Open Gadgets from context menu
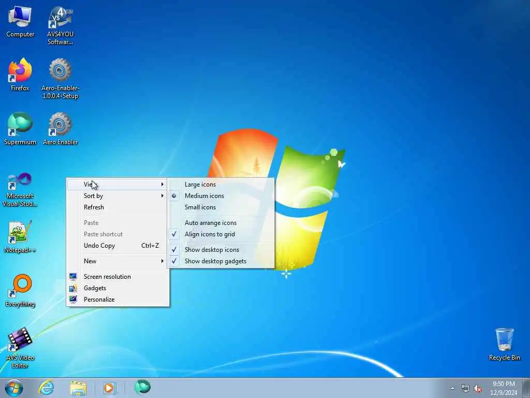 click(x=117, y=288)
